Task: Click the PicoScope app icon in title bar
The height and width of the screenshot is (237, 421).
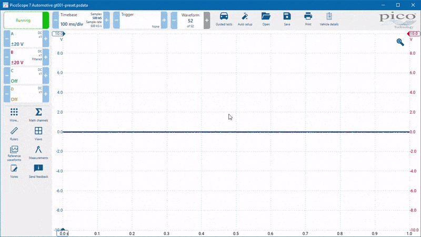Action: coord(5,5)
